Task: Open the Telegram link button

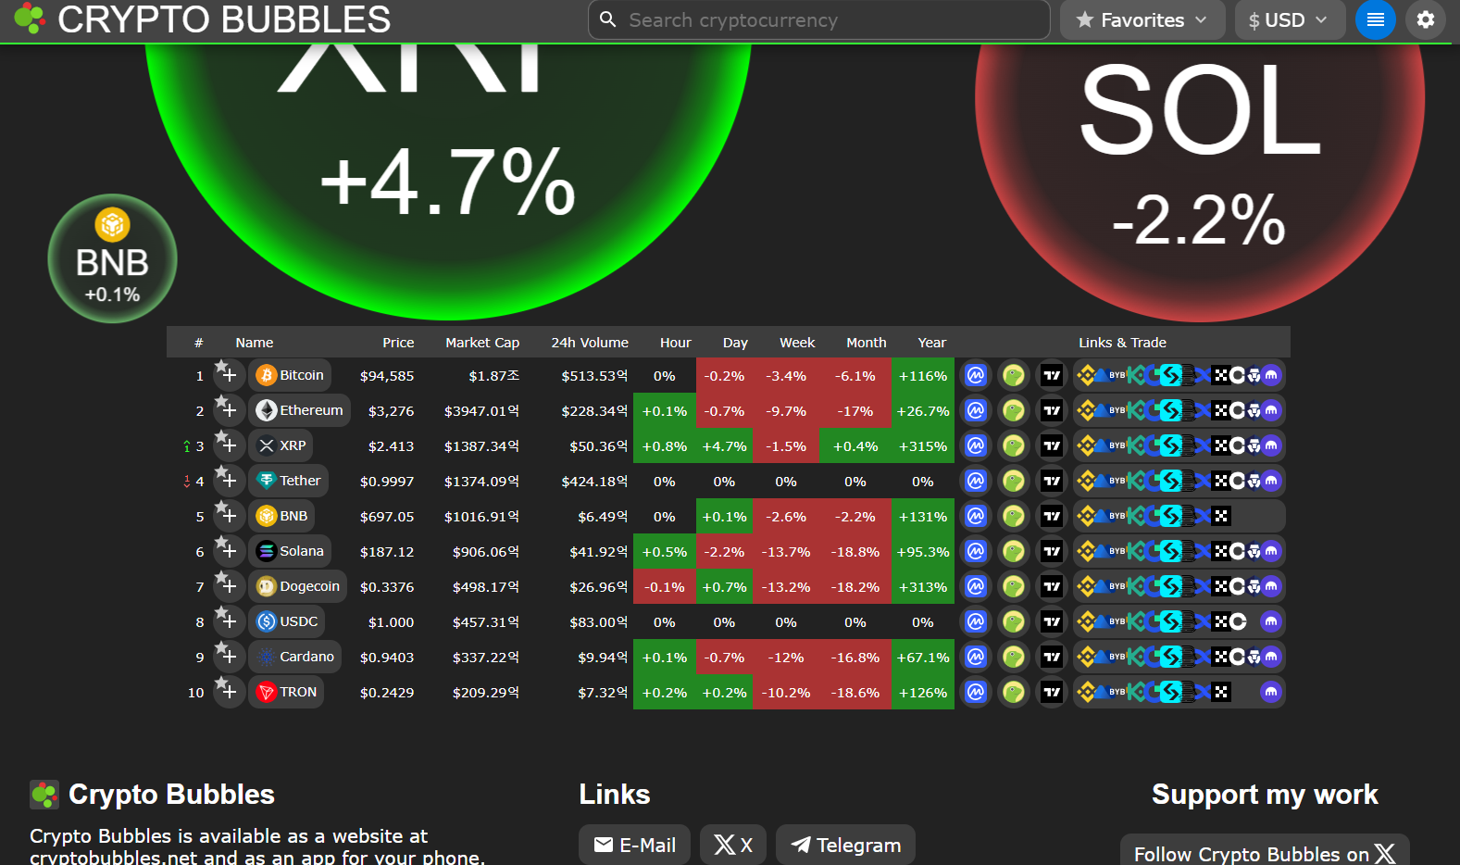Action: tap(845, 845)
